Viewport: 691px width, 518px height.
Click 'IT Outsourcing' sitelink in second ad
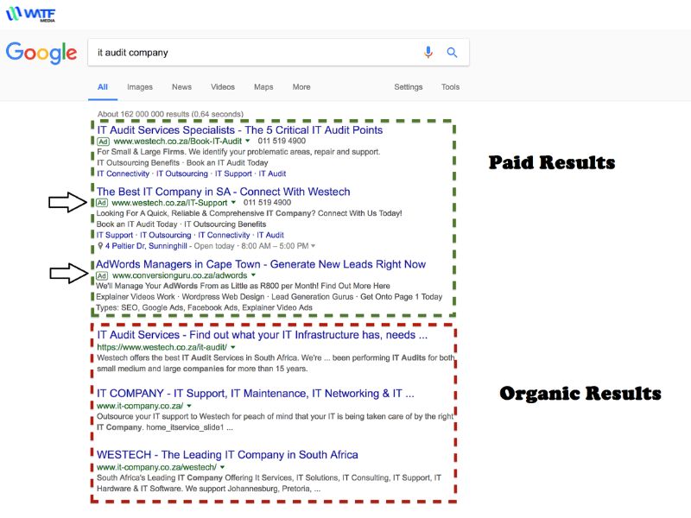[166, 235]
